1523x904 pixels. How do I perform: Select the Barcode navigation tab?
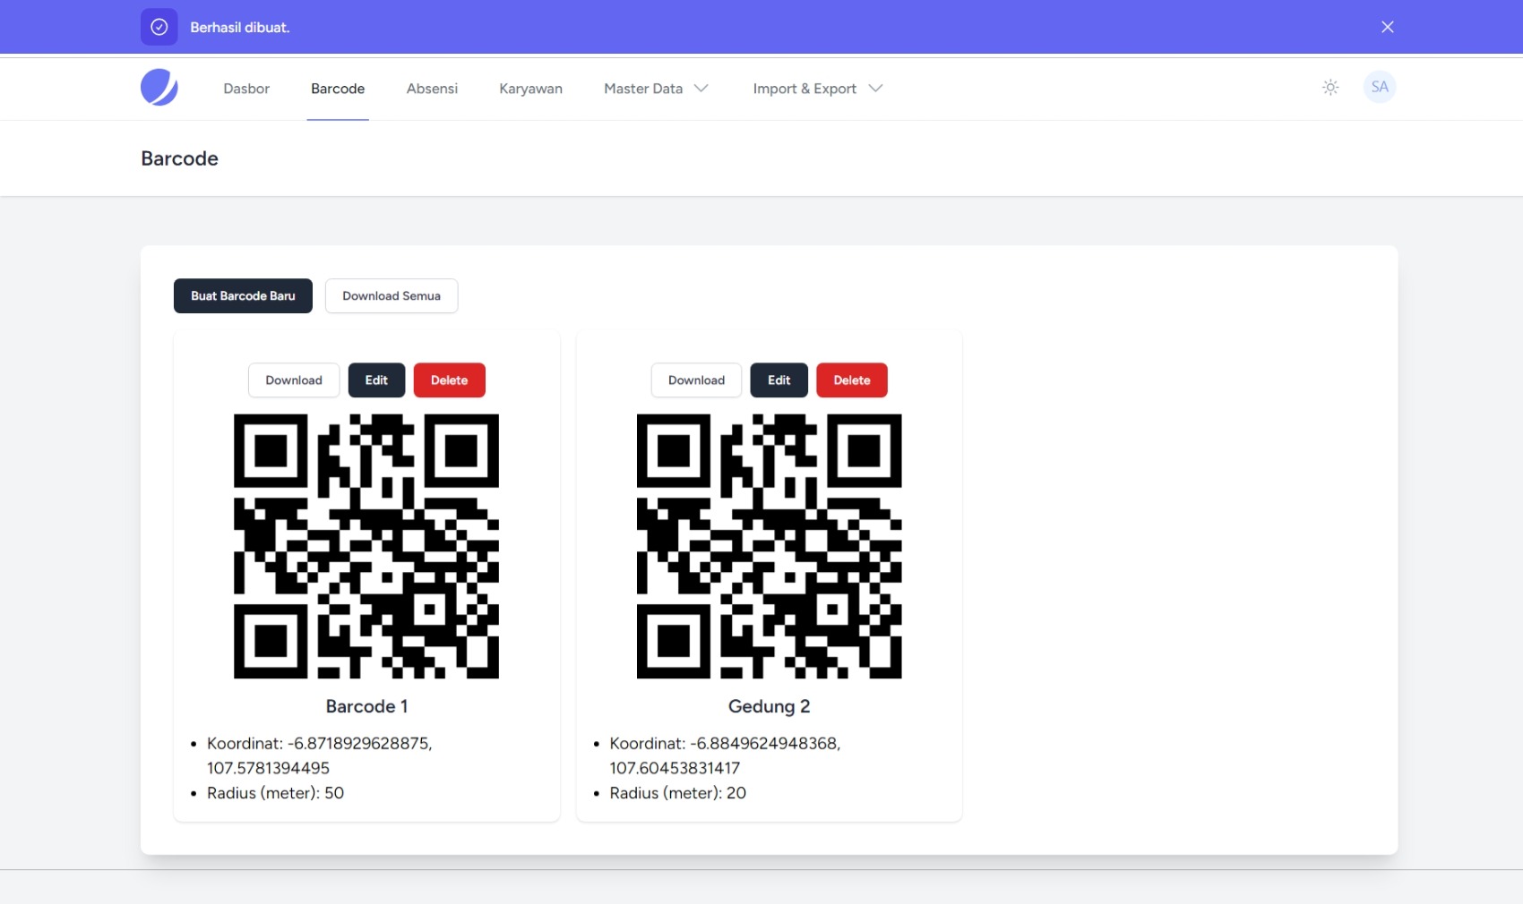pos(338,89)
